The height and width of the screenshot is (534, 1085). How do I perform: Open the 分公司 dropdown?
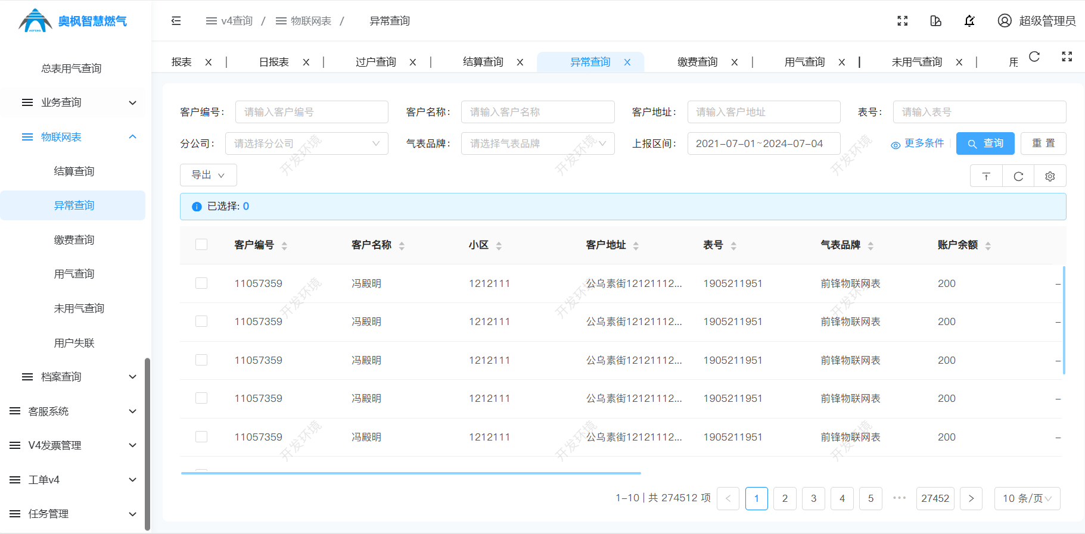click(307, 143)
